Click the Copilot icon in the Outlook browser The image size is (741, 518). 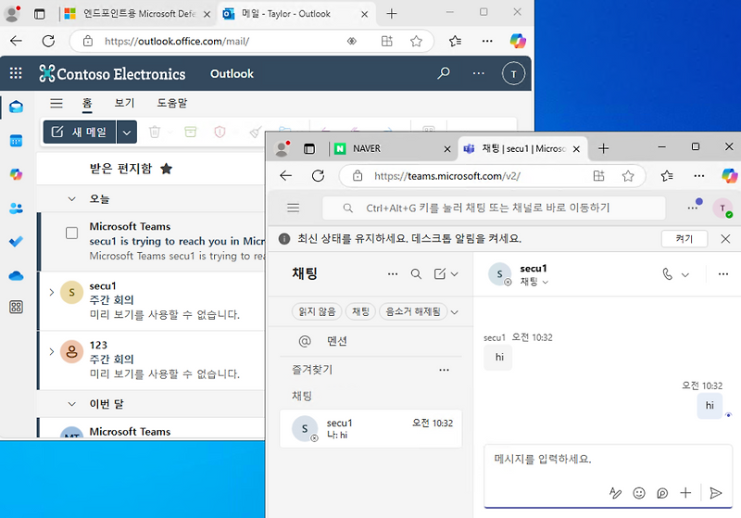click(x=518, y=41)
